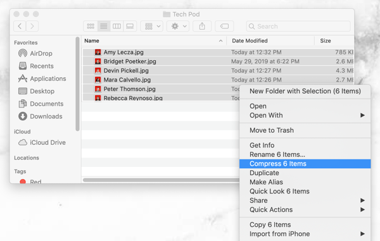The height and width of the screenshot is (241, 380).
Task: Go forward with the right chevron button
Action: pyautogui.click(x=32, y=26)
